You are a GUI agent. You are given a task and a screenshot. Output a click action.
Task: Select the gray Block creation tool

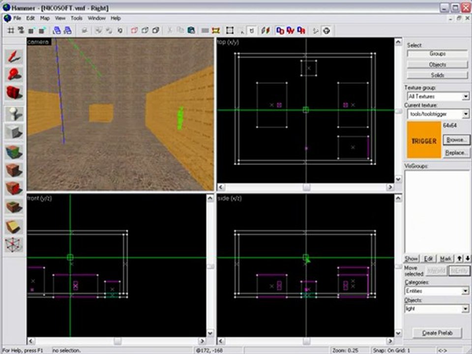tap(14, 132)
